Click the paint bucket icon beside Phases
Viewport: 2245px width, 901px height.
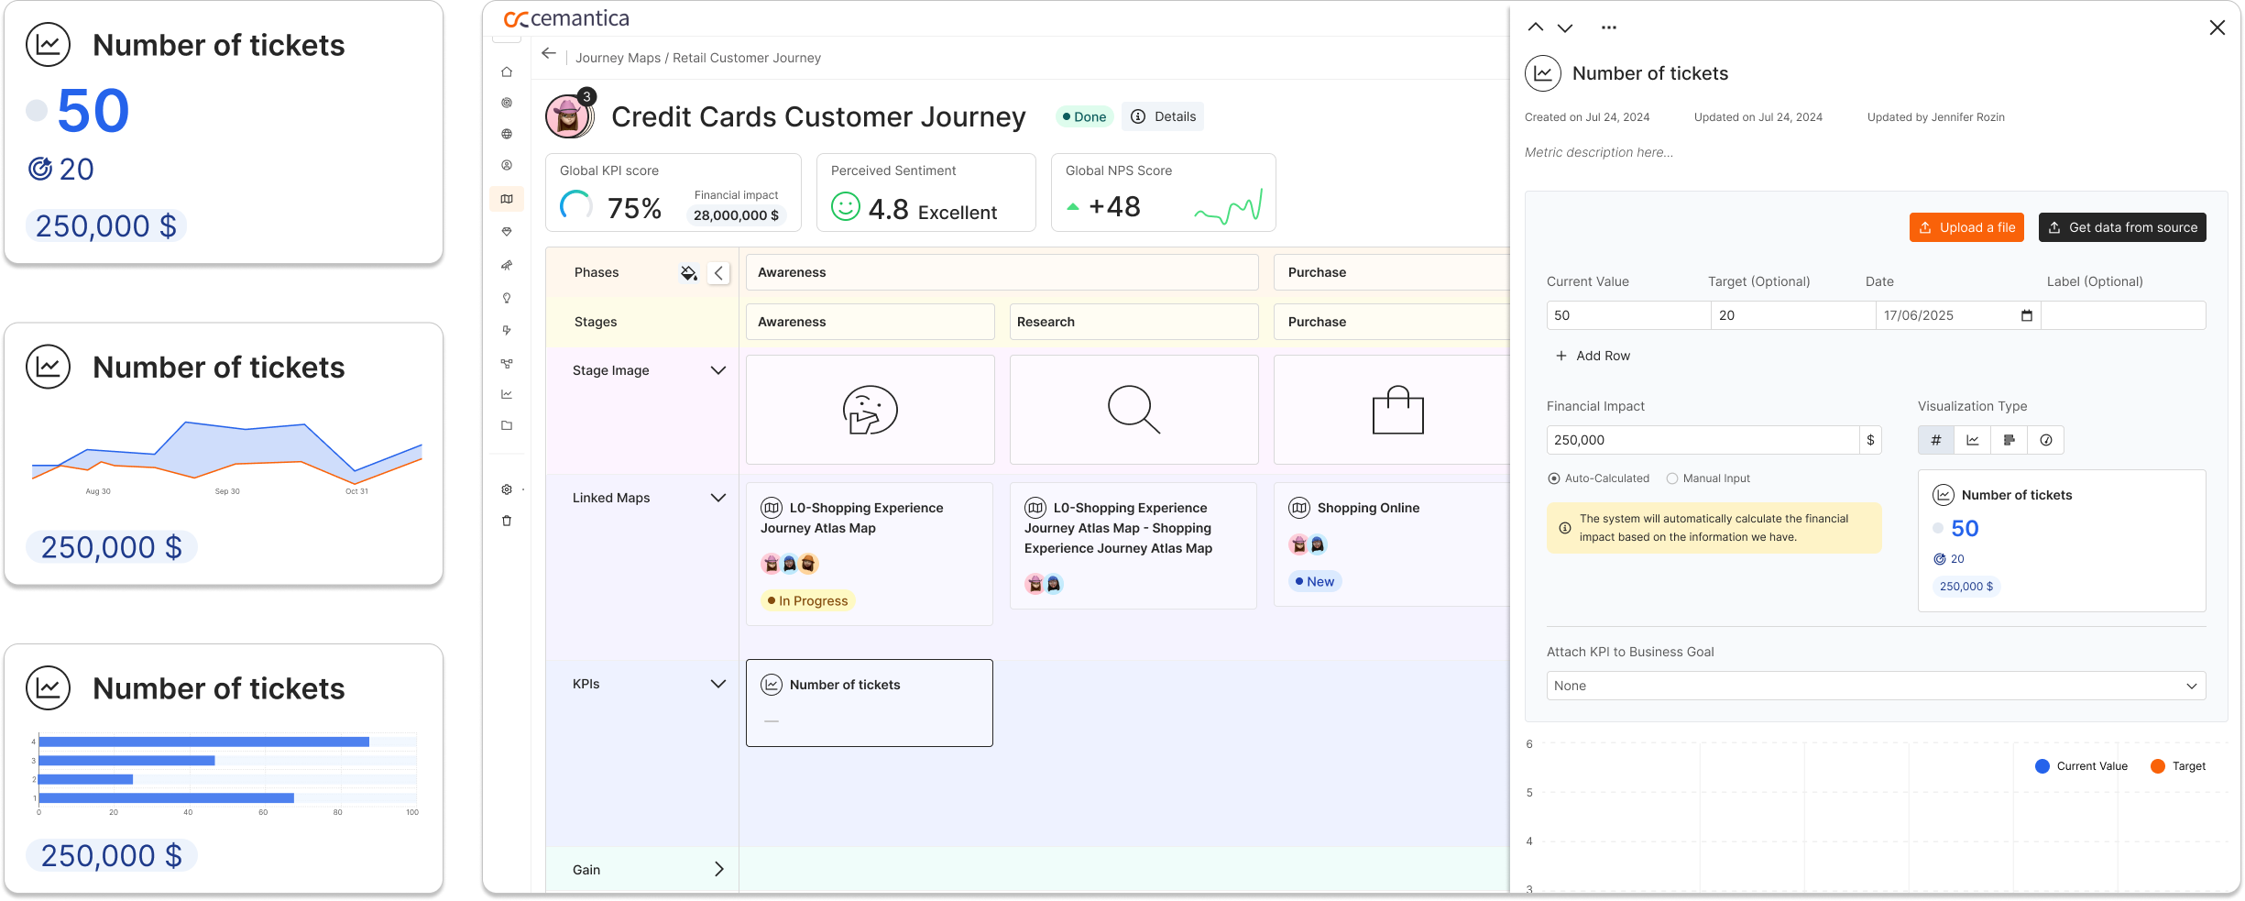pos(689,273)
